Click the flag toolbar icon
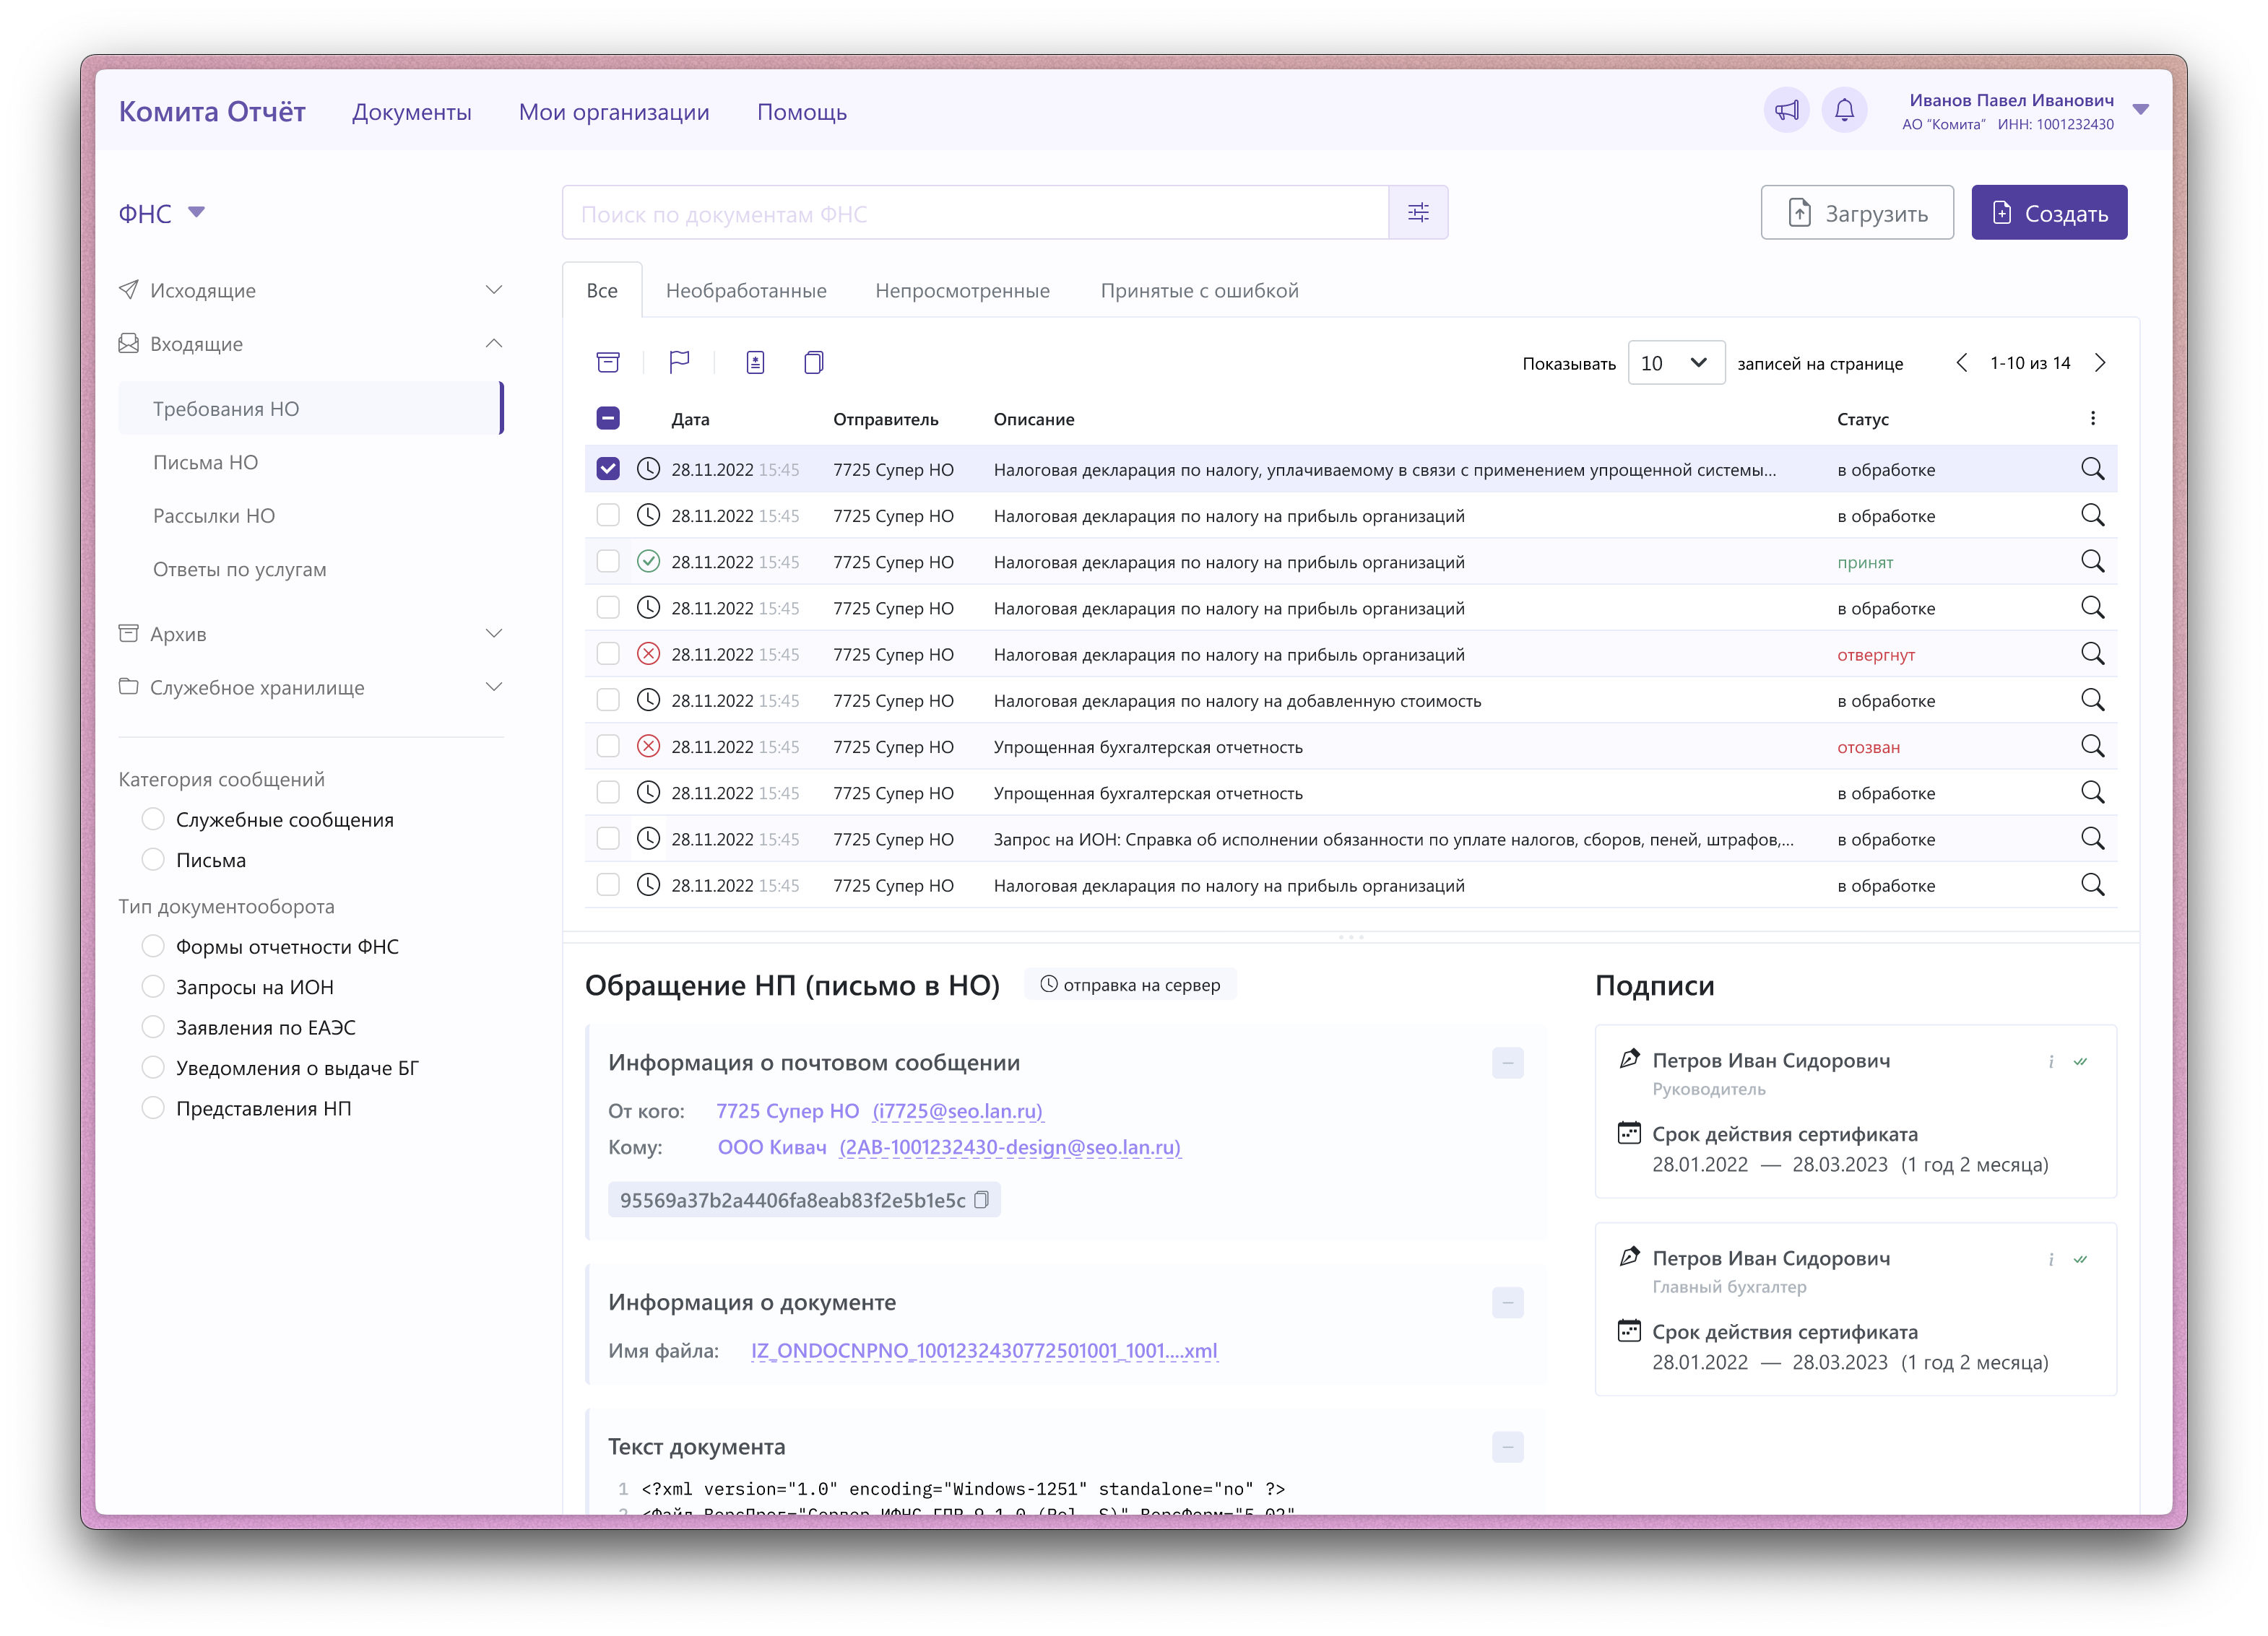The height and width of the screenshot is (1636, 2268). click(x=679, y=362)
